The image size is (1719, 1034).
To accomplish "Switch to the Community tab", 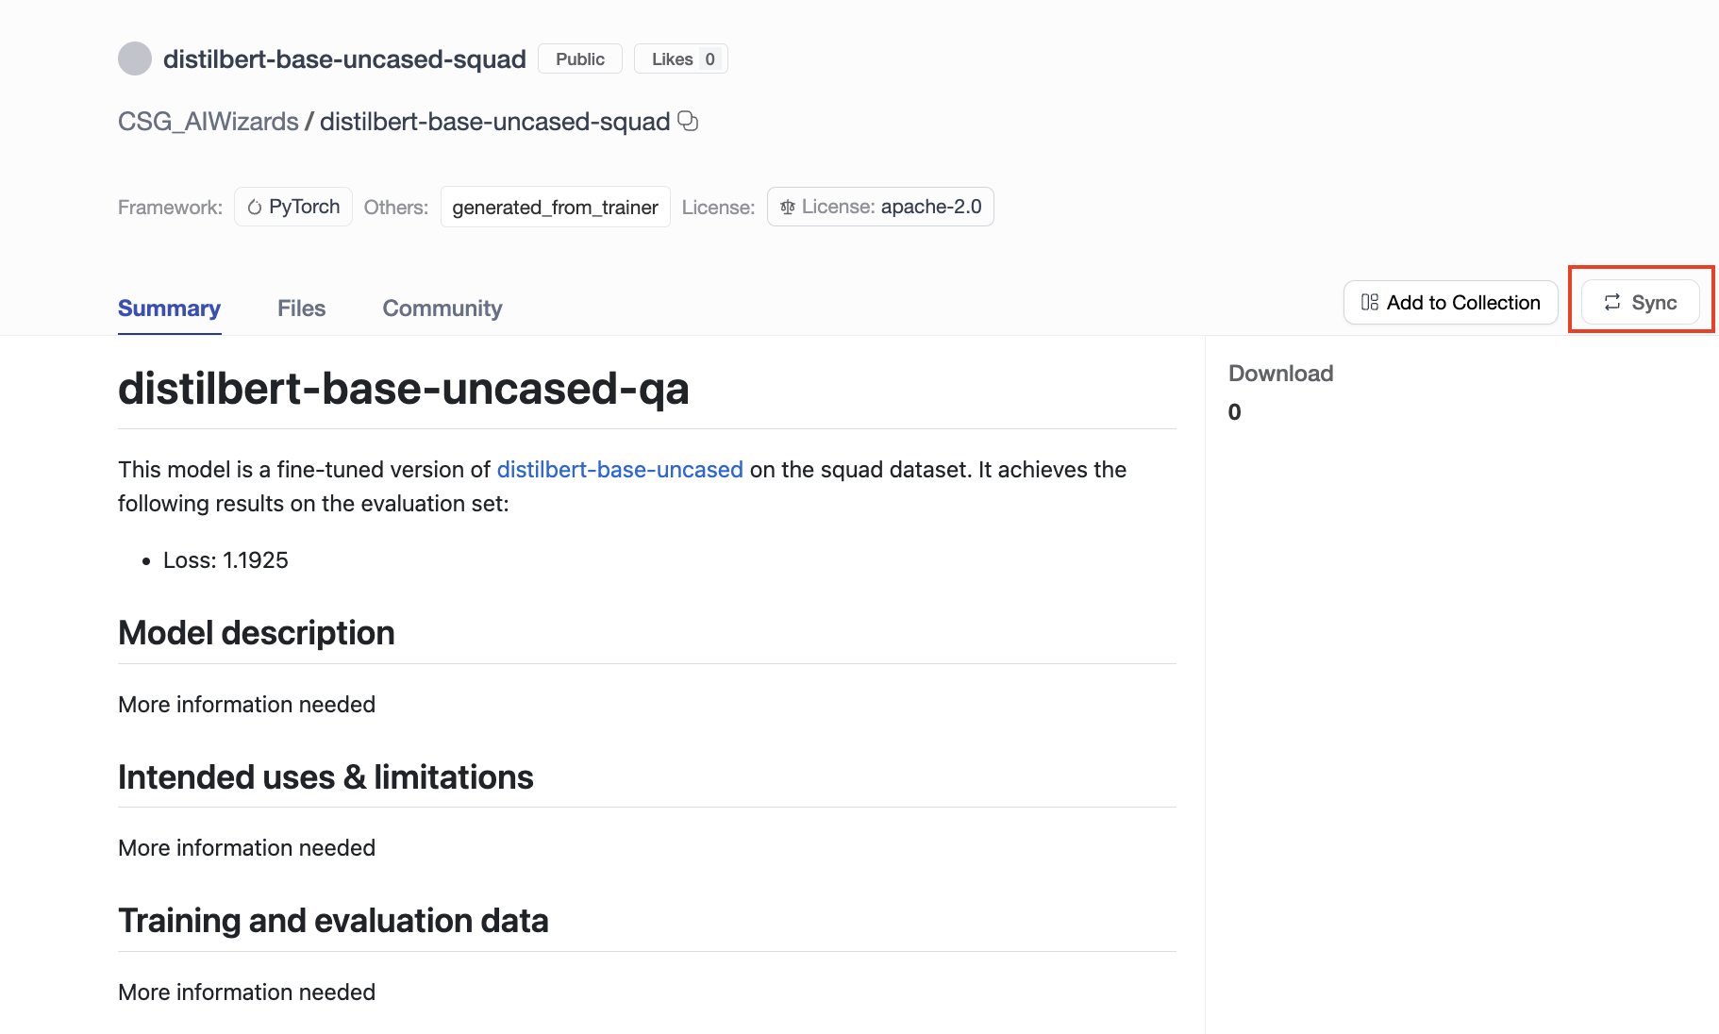I will click(x=442, y=309).
